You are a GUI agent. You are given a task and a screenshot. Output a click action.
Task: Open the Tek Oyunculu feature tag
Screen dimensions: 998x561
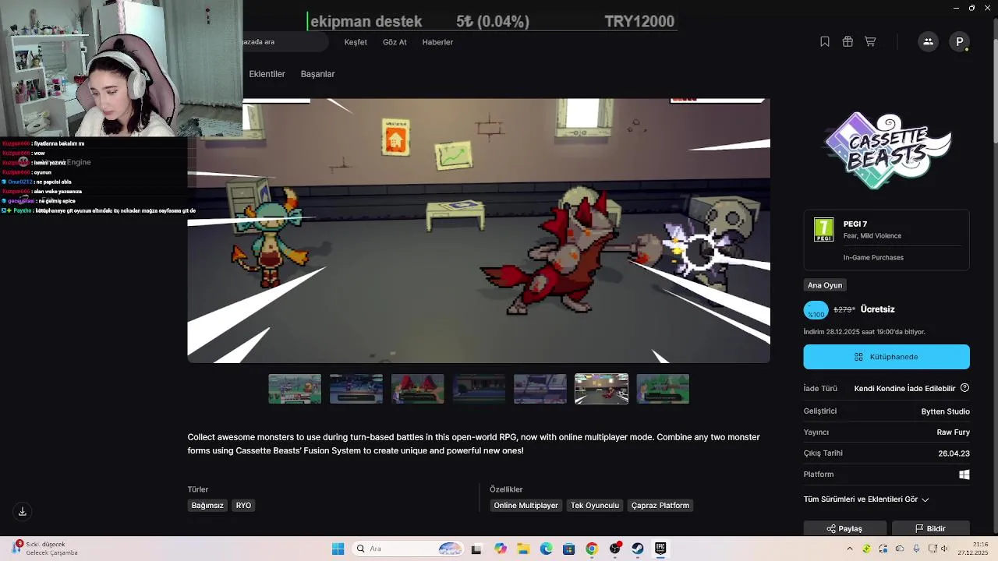[x=595, y=506]
